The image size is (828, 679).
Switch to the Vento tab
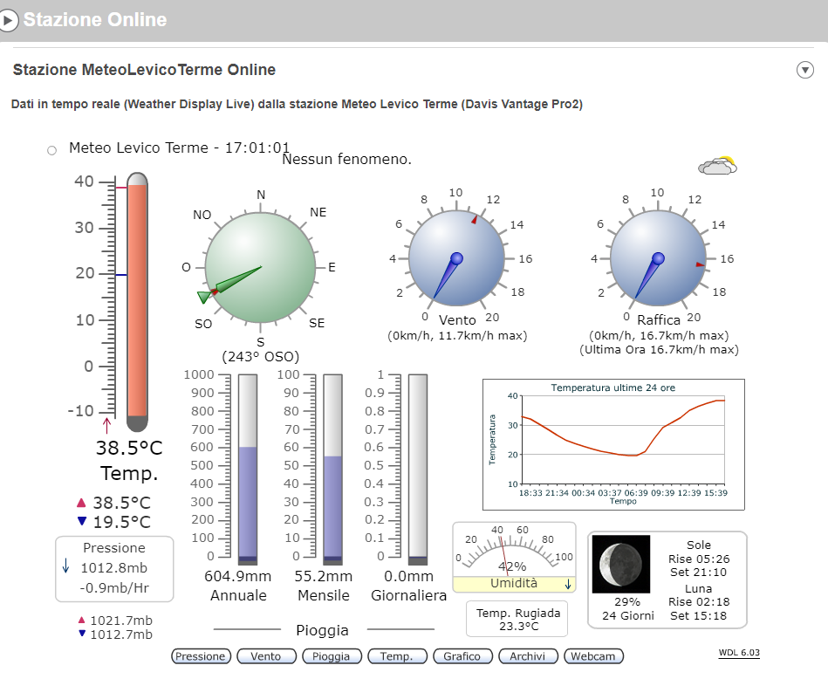pyautogui.click(x=265, y=656)
